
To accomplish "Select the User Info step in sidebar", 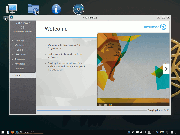I will tap(19, 69).
